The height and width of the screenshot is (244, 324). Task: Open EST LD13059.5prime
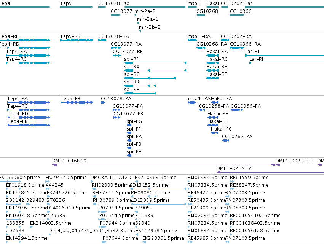tap(150, 200)
